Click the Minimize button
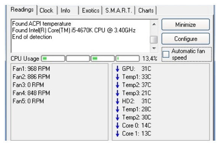This screenshot has width=221, height=146. click(x=186, y=25)
